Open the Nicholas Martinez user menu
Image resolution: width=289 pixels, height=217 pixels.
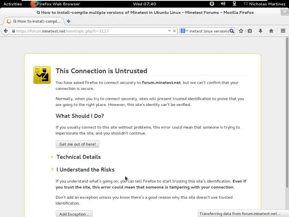point(265,4)
